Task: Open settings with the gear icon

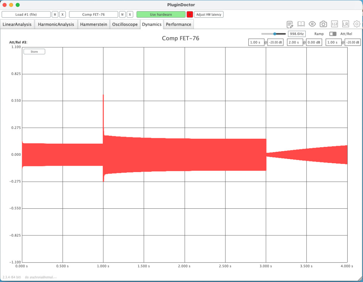Action: 357,24
